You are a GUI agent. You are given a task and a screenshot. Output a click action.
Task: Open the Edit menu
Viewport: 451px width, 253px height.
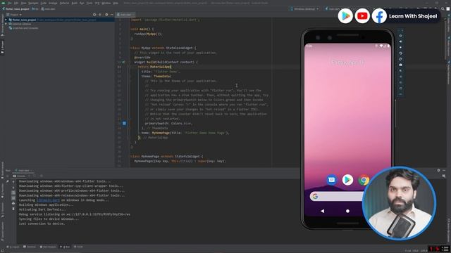pos(16,3)
